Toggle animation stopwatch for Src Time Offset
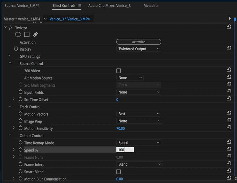 coord(21,99)
